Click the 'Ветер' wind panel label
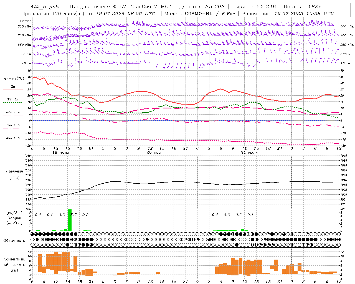The width and height of the screenshot is (355, 284). pyautogui.click(x=26, y=21)
